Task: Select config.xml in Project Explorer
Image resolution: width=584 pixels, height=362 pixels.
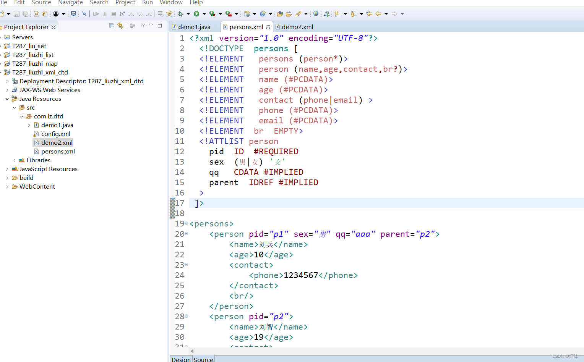Action: click(56, 134)
